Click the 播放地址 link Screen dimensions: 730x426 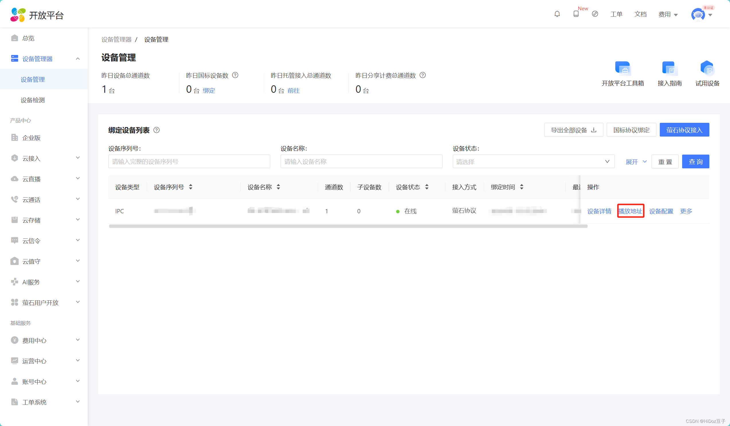point(630,211)
